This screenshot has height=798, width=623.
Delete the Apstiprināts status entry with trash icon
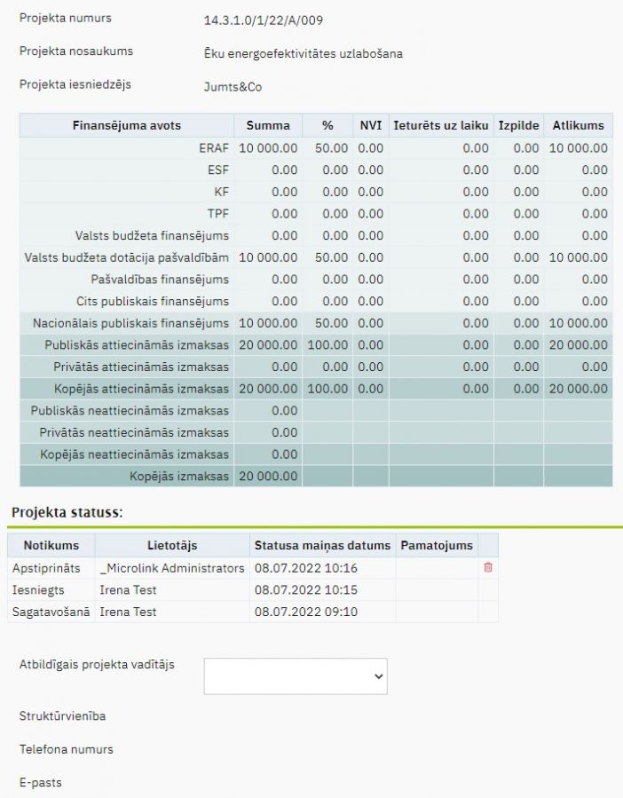coord(487,567)
